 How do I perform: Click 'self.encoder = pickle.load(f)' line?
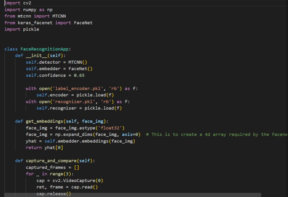click(75, 95)
